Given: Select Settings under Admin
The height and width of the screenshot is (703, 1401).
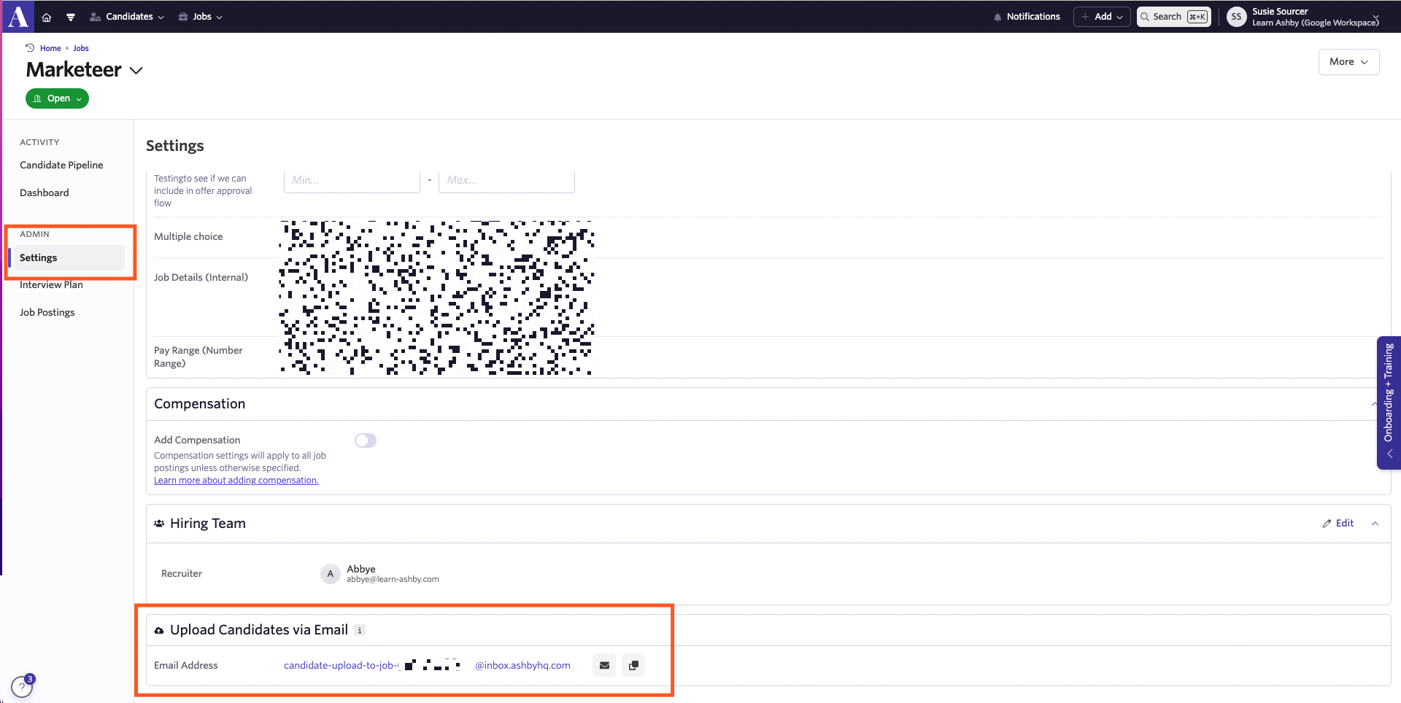Looking at the screenshot, I should 66,257.
